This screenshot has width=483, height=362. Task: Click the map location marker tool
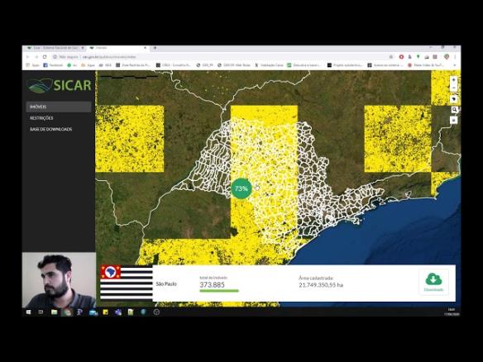click(454, 99)
